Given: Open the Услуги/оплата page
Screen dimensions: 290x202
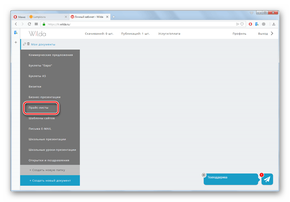Looking at the screenshot, I should point(169,34).
